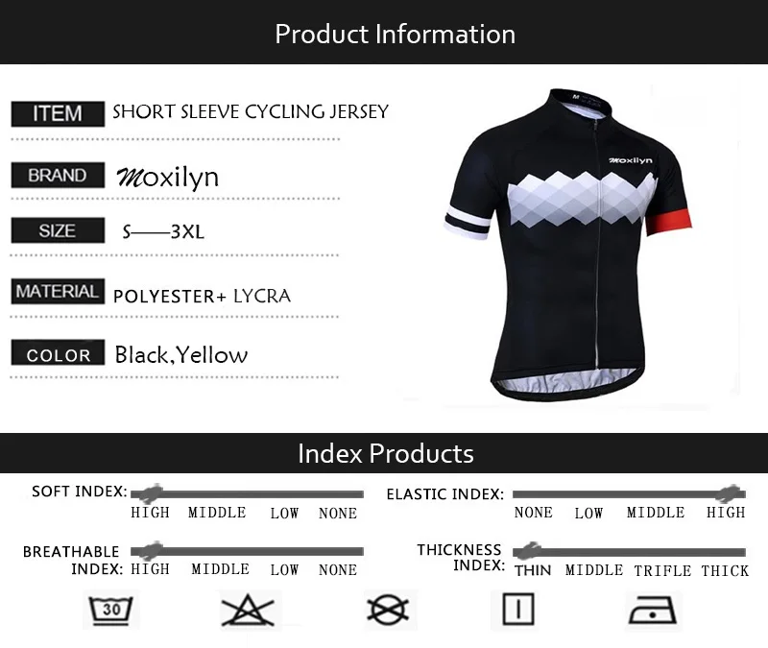
Task: Click the COLOR label box
Action: [58, 352]
